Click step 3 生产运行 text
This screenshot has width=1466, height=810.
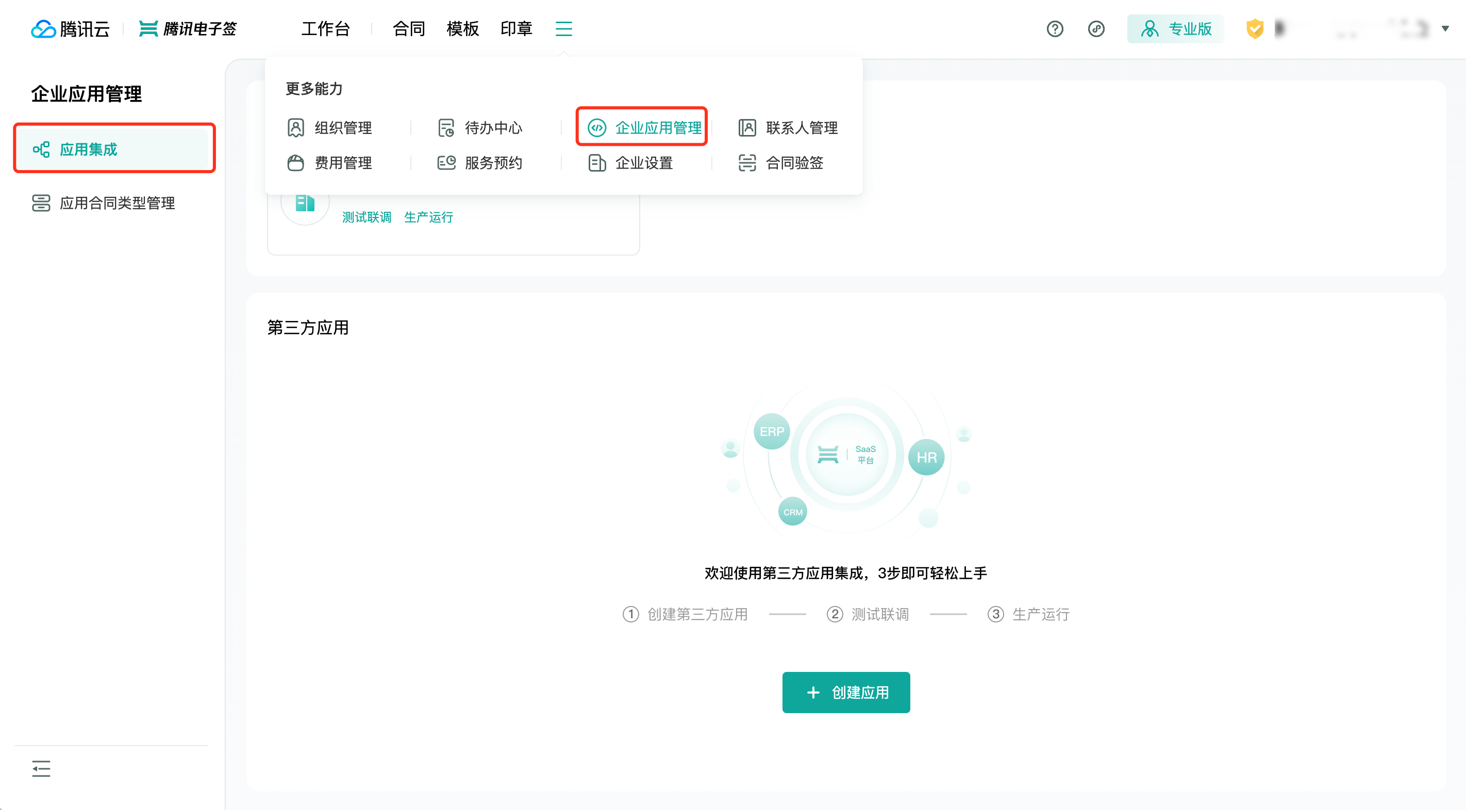pyautogui.click(x=1040, y=614)
